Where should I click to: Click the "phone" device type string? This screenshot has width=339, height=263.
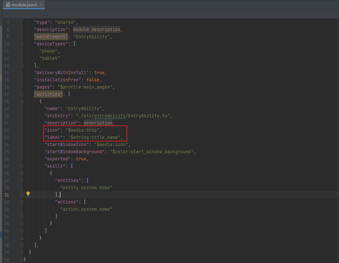(x=48, y=51)
